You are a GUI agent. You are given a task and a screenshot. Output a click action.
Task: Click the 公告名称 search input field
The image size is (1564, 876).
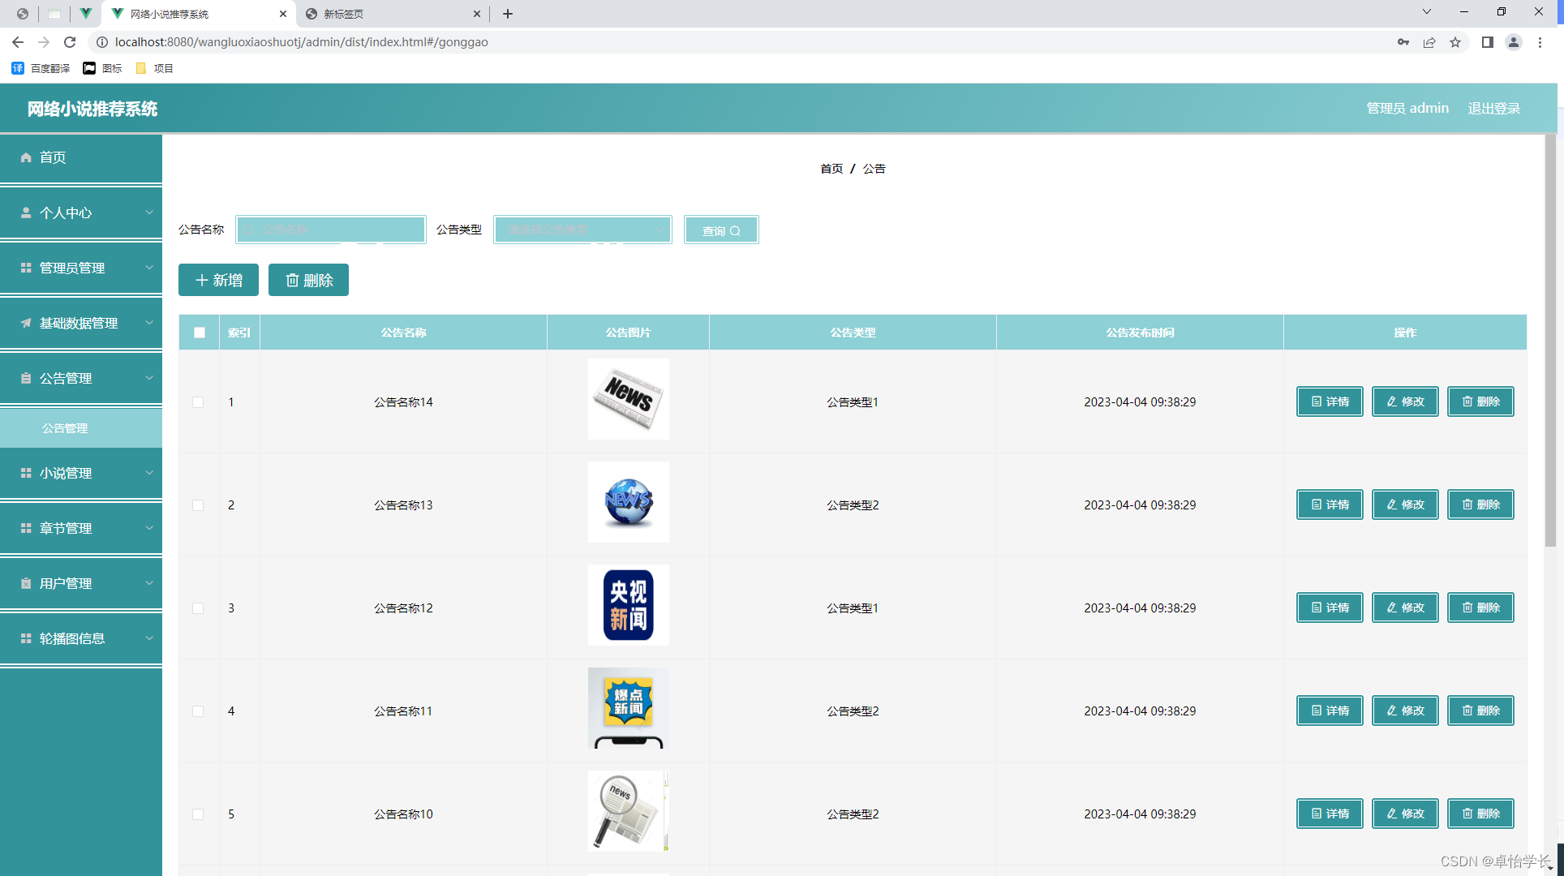(331, 230)
